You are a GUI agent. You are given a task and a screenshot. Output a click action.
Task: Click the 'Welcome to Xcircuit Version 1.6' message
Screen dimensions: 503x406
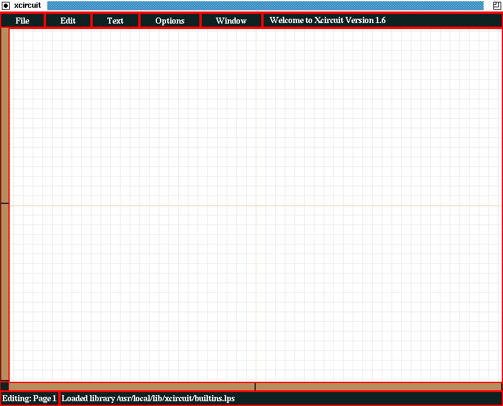pos(327,20)
